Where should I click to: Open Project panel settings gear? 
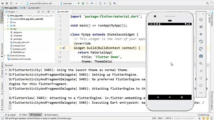(x=48, y=12)
